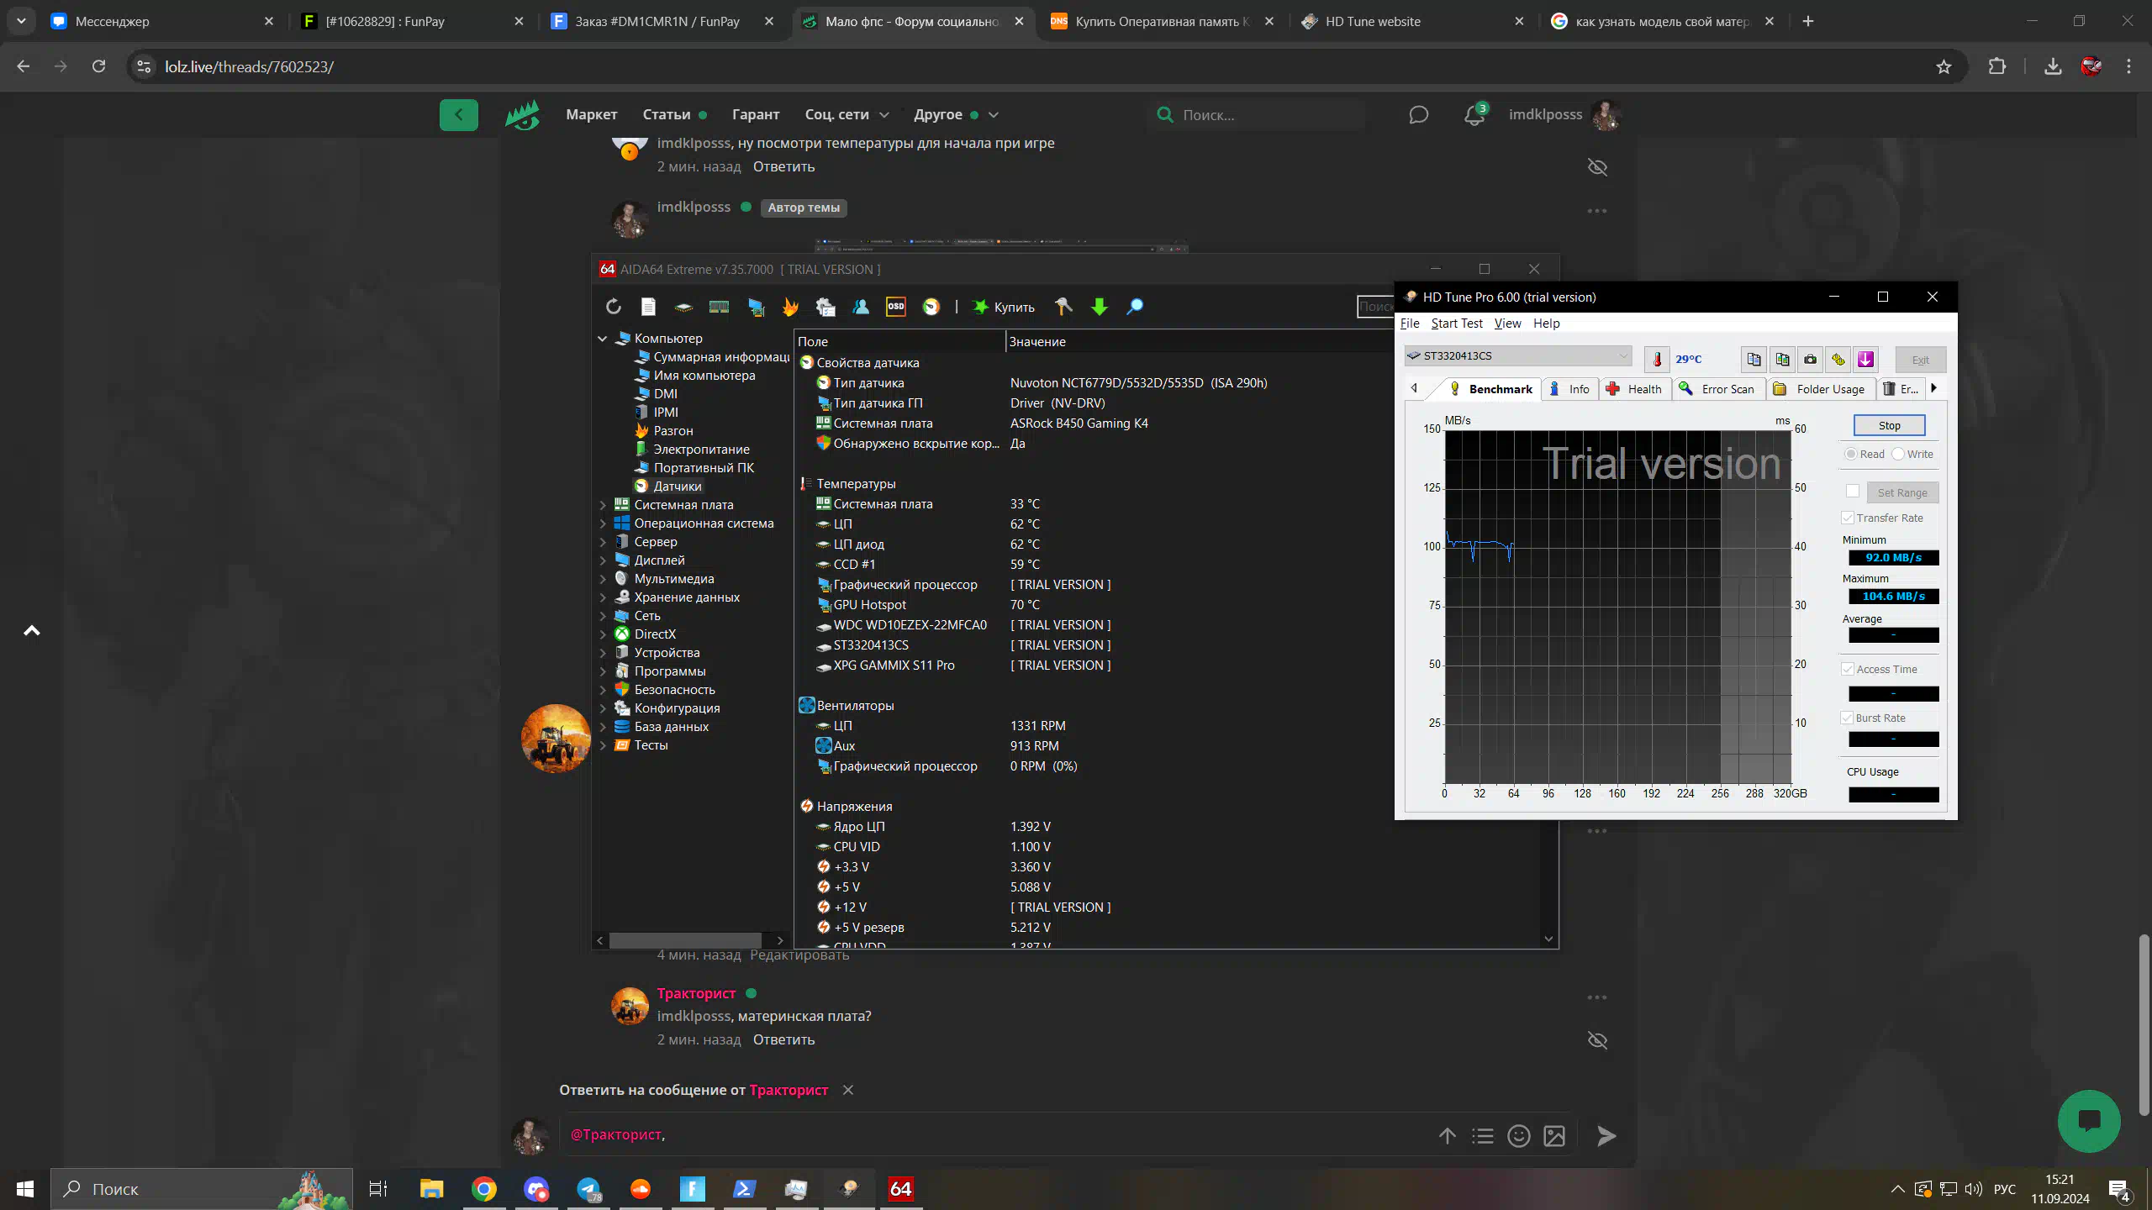The image size is (2152, 1210).
Task: Toggle the Burst Rate checkbox
Action: (1848, 718)
